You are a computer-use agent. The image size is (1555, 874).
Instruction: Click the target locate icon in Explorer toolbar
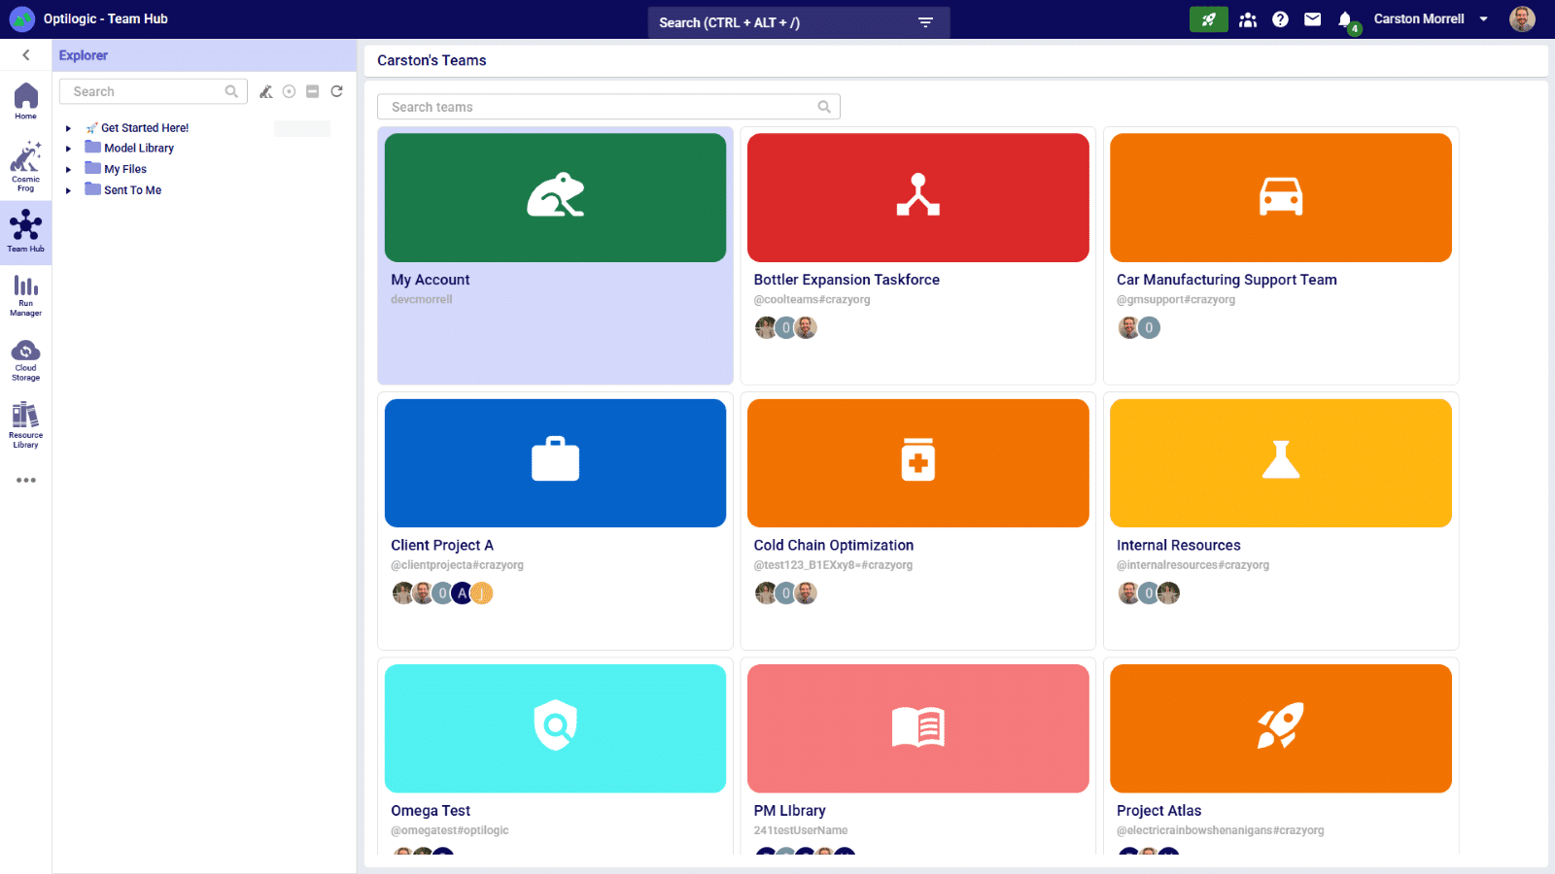tap(289, 91)
